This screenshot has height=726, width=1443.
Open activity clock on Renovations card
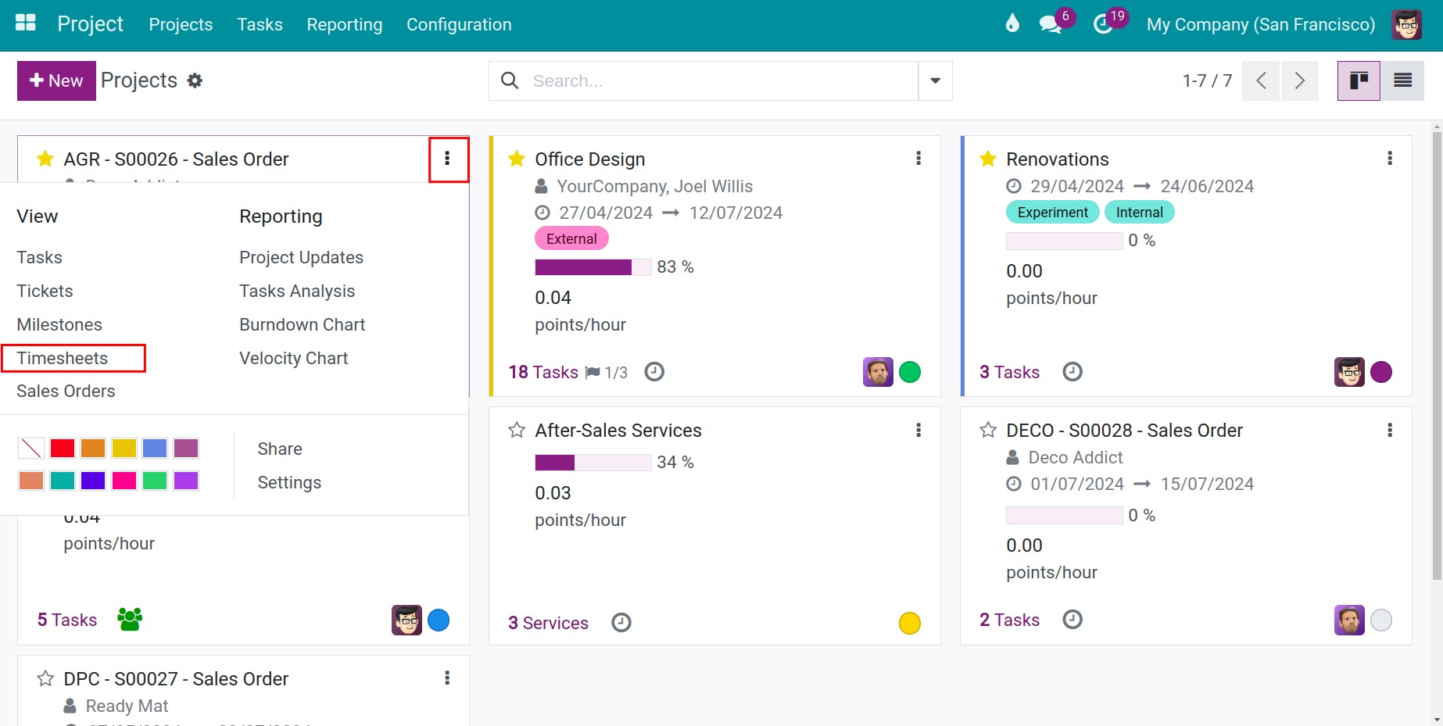pos(1072,372)
